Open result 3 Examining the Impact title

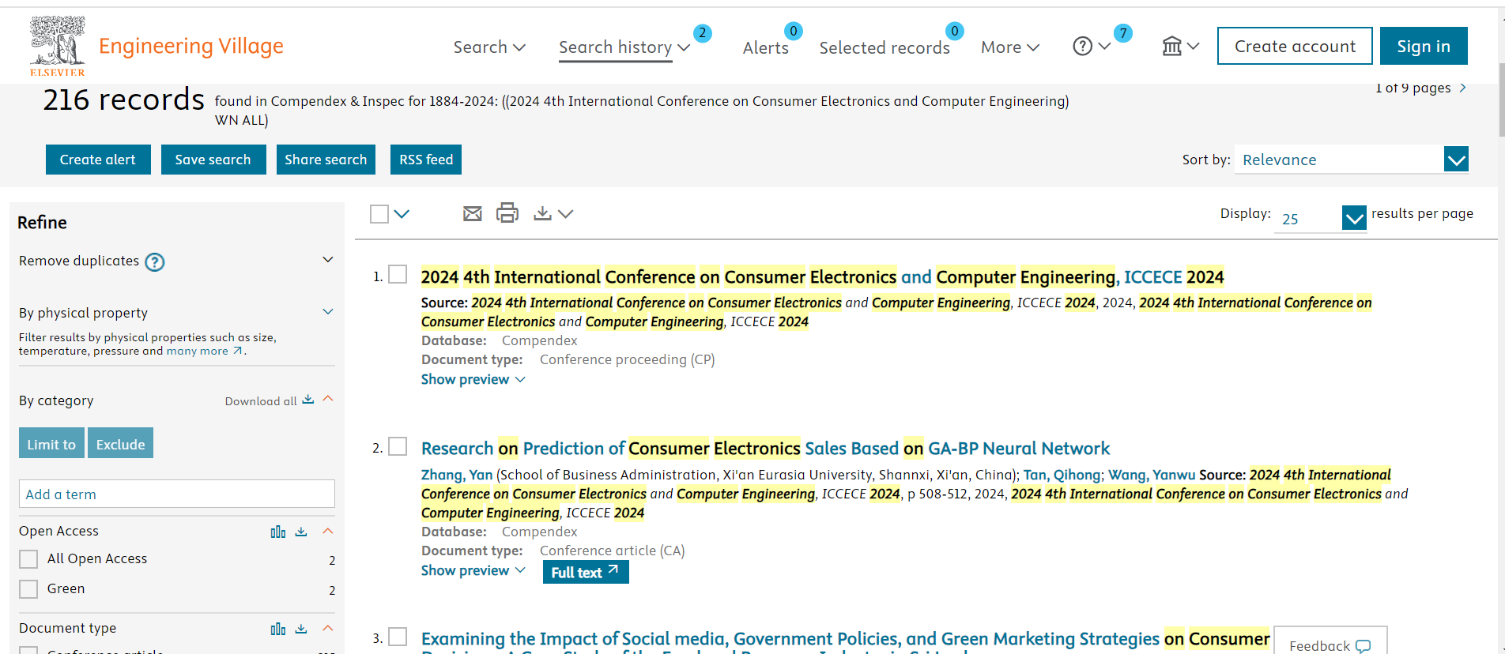point(845,639)
